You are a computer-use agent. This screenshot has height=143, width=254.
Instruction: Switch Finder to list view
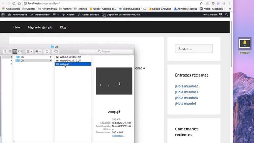click(x=10, y=52)
